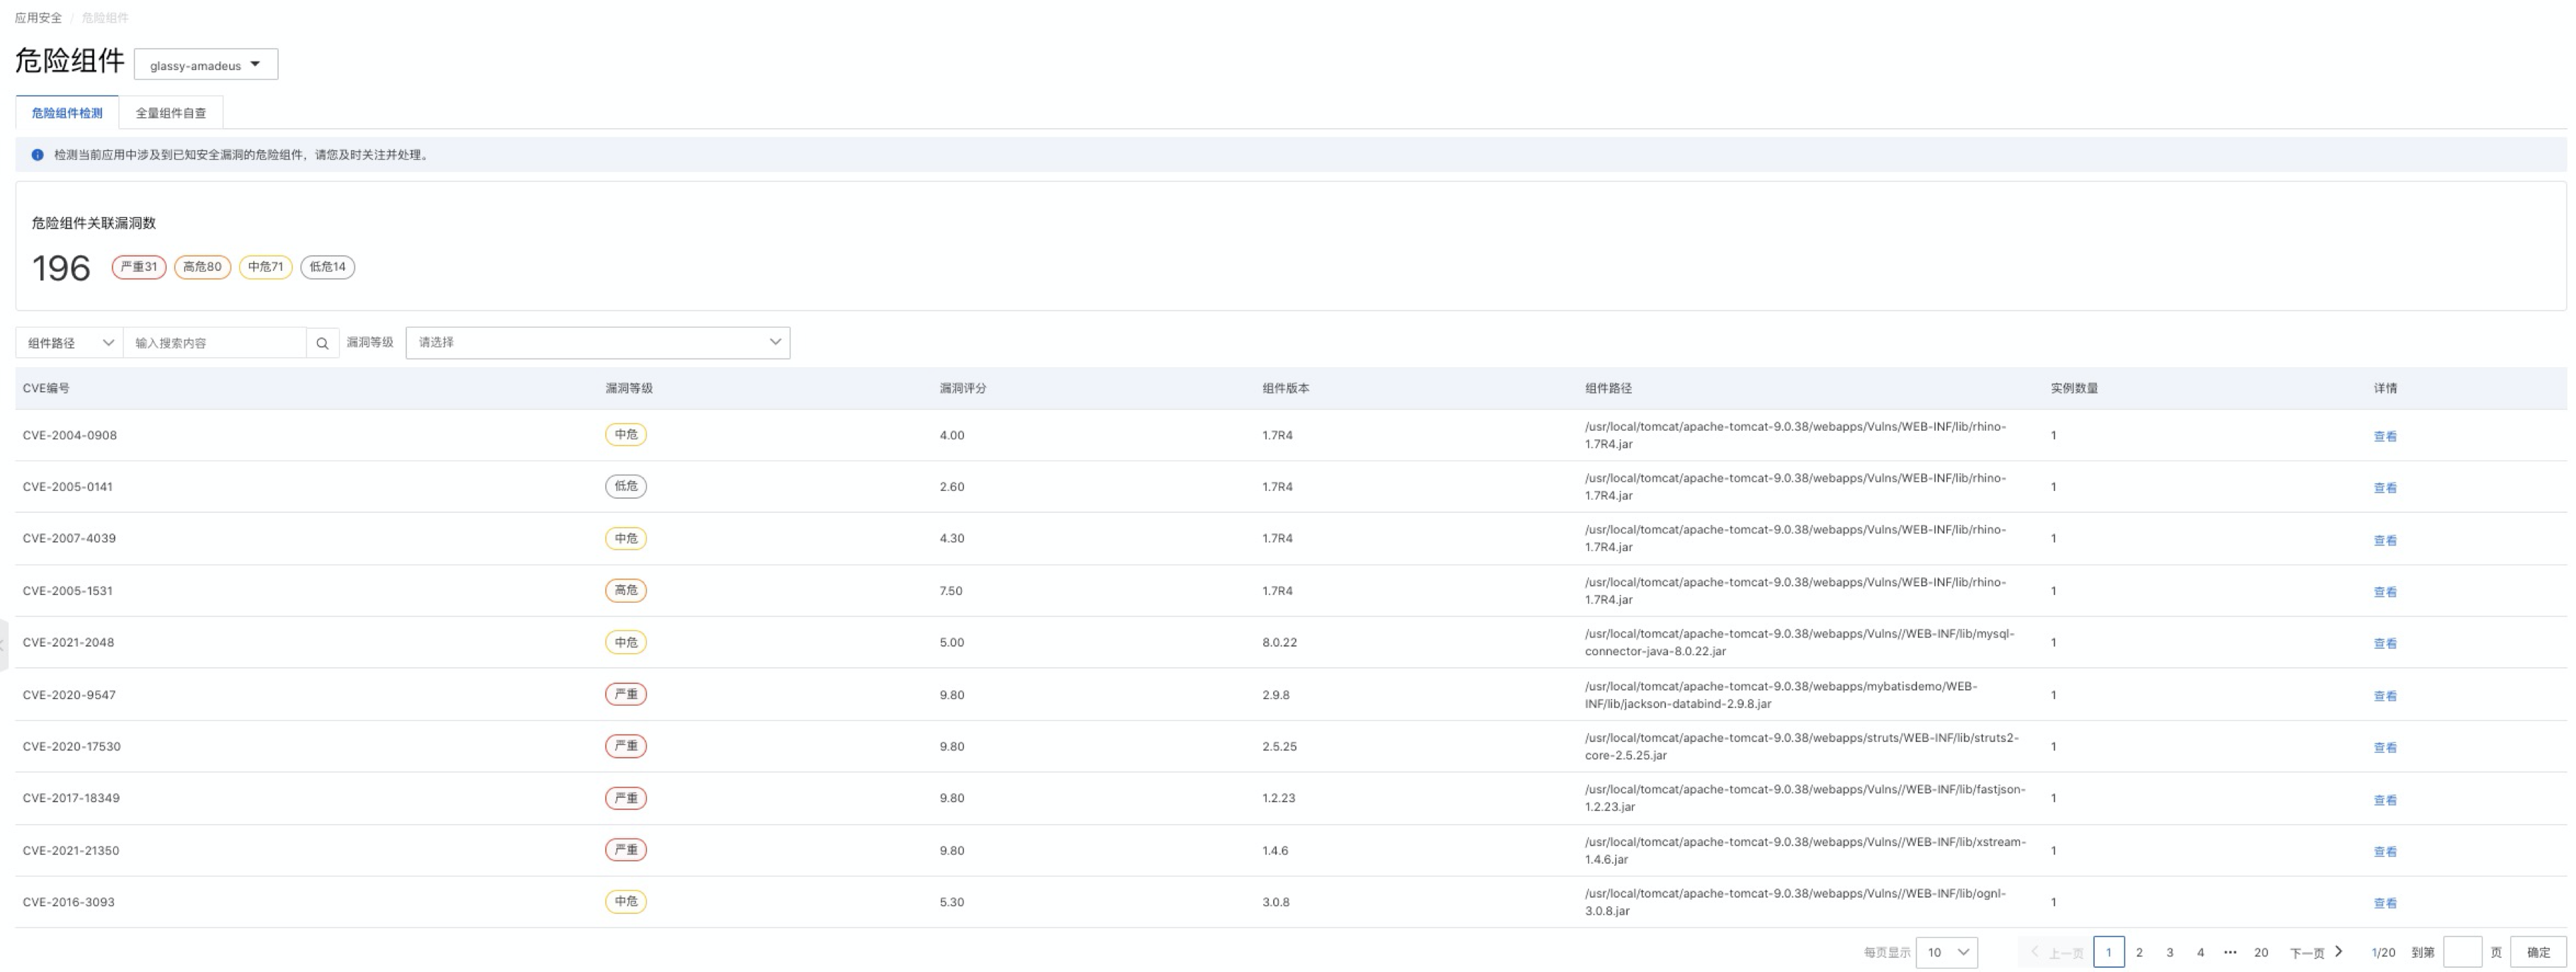Click the search content input field
Image resolution: width=2576 pixels, height=972 pixels.
tap(214, 343)
